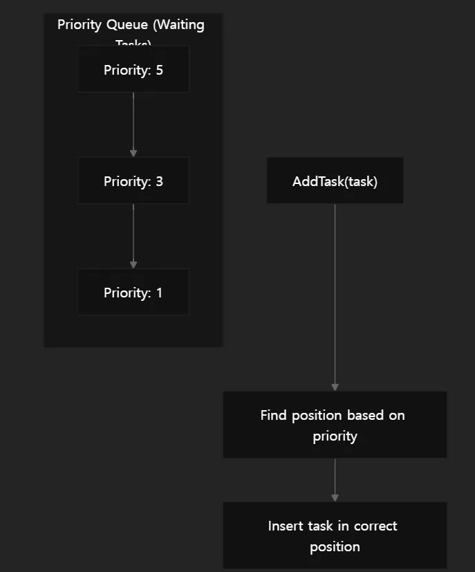Viewport: 475px width, 572px height.
Task: Select the Priority: 5 node
Action: click(133, 69)
